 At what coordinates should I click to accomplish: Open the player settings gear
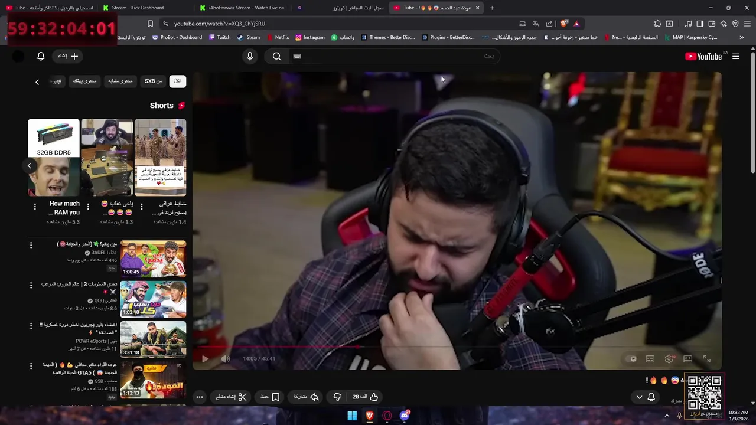coord(669,358)
